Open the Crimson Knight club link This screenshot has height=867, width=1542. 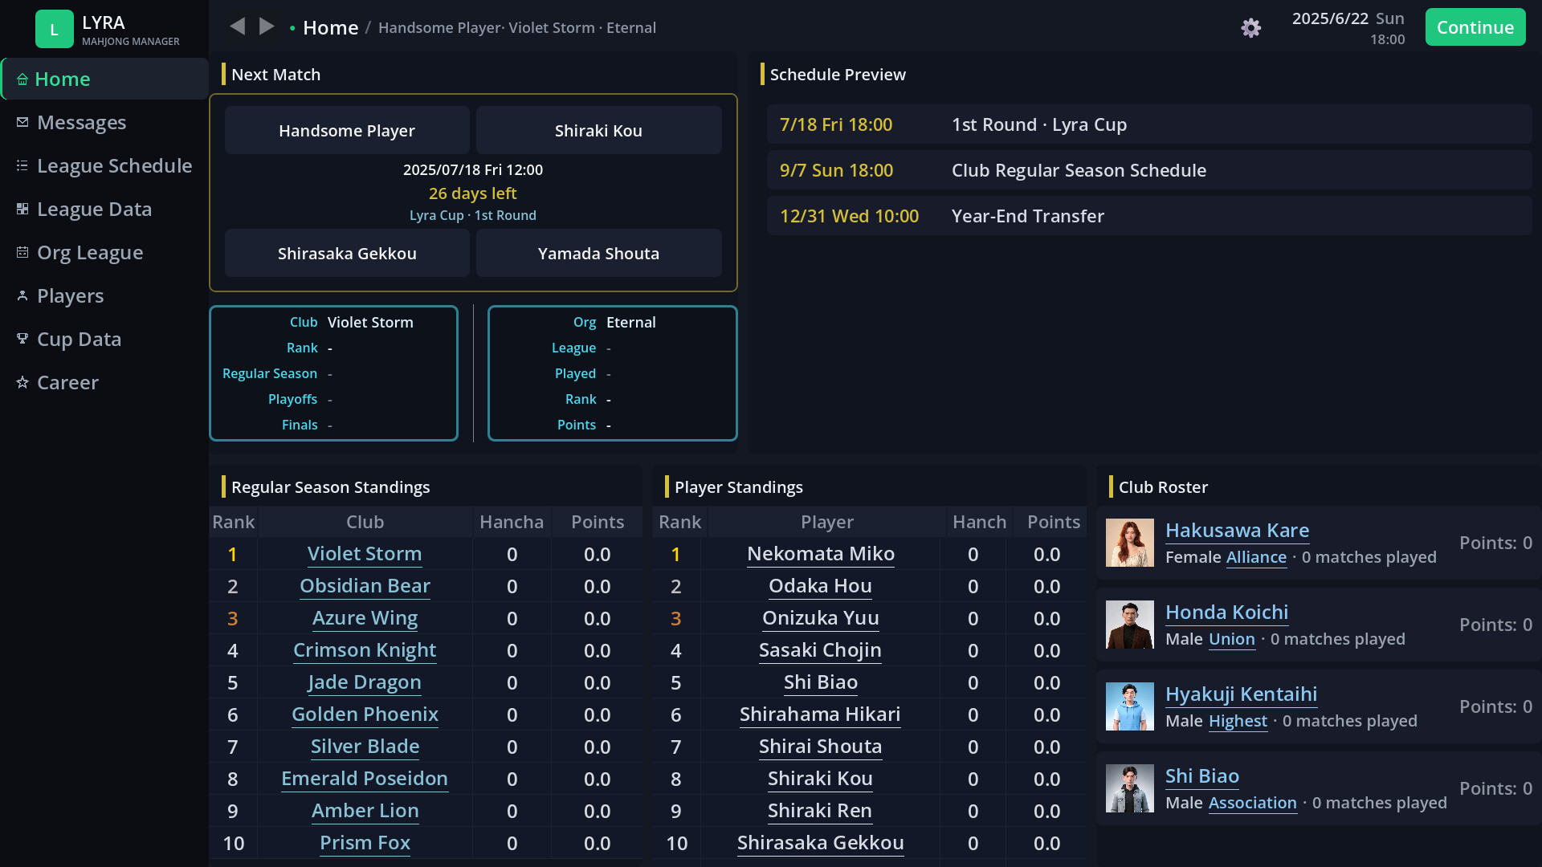pos(365,650)
